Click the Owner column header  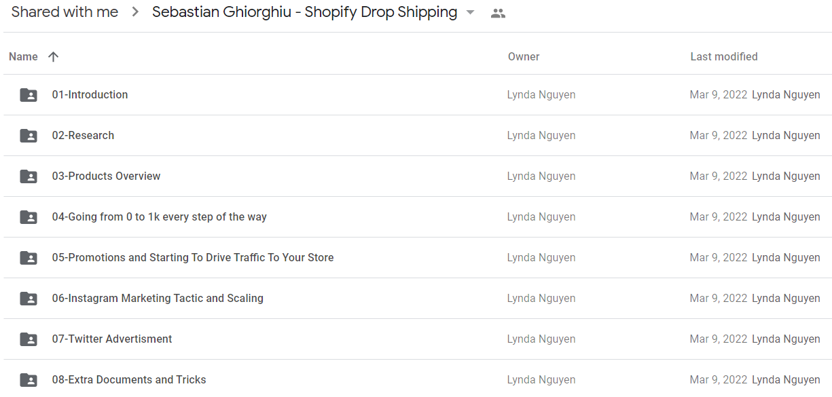pos(524,57)
